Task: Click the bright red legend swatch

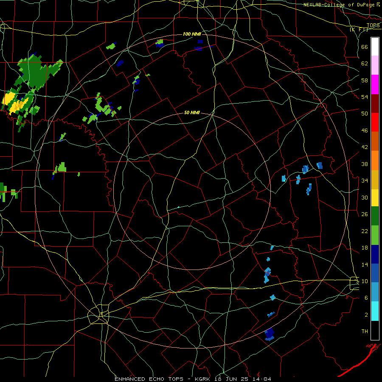Action: (375, 122)
